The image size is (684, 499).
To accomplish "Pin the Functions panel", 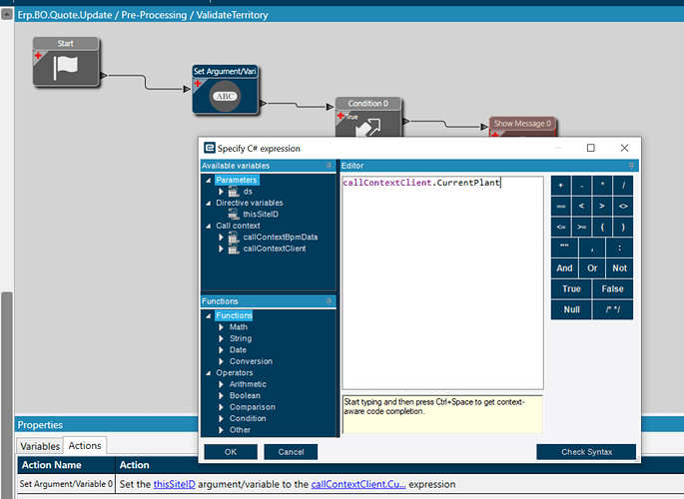I will tap(329, 300).
